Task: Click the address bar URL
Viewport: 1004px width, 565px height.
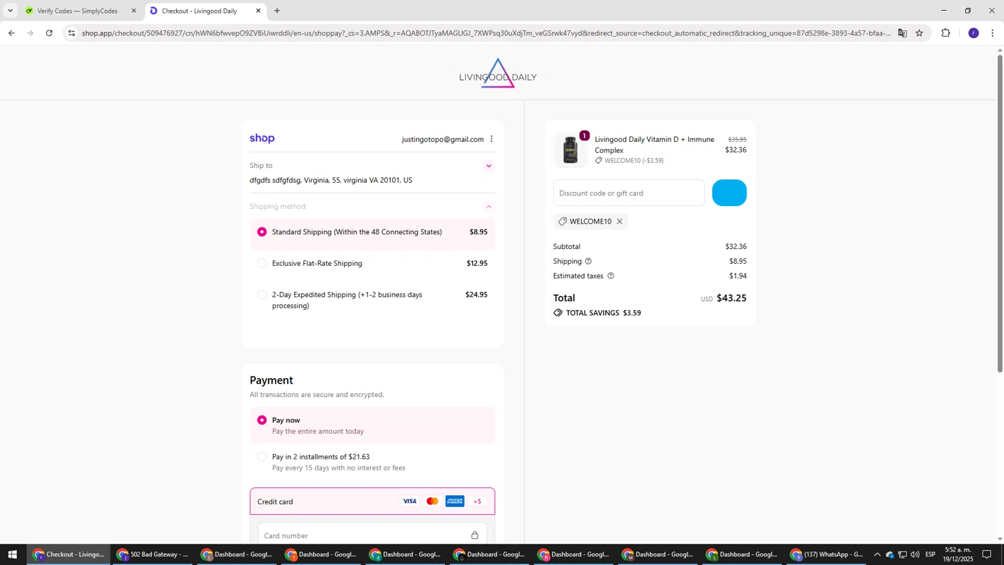Action: point(486,33)
